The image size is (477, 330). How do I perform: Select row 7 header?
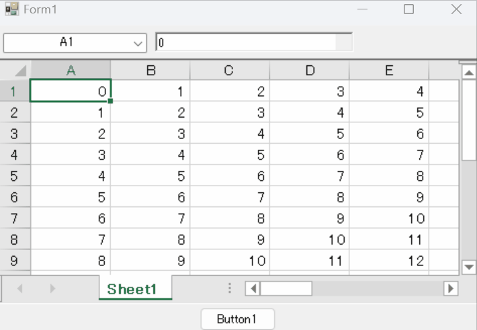pyautogui.click(x=15, y=218)
